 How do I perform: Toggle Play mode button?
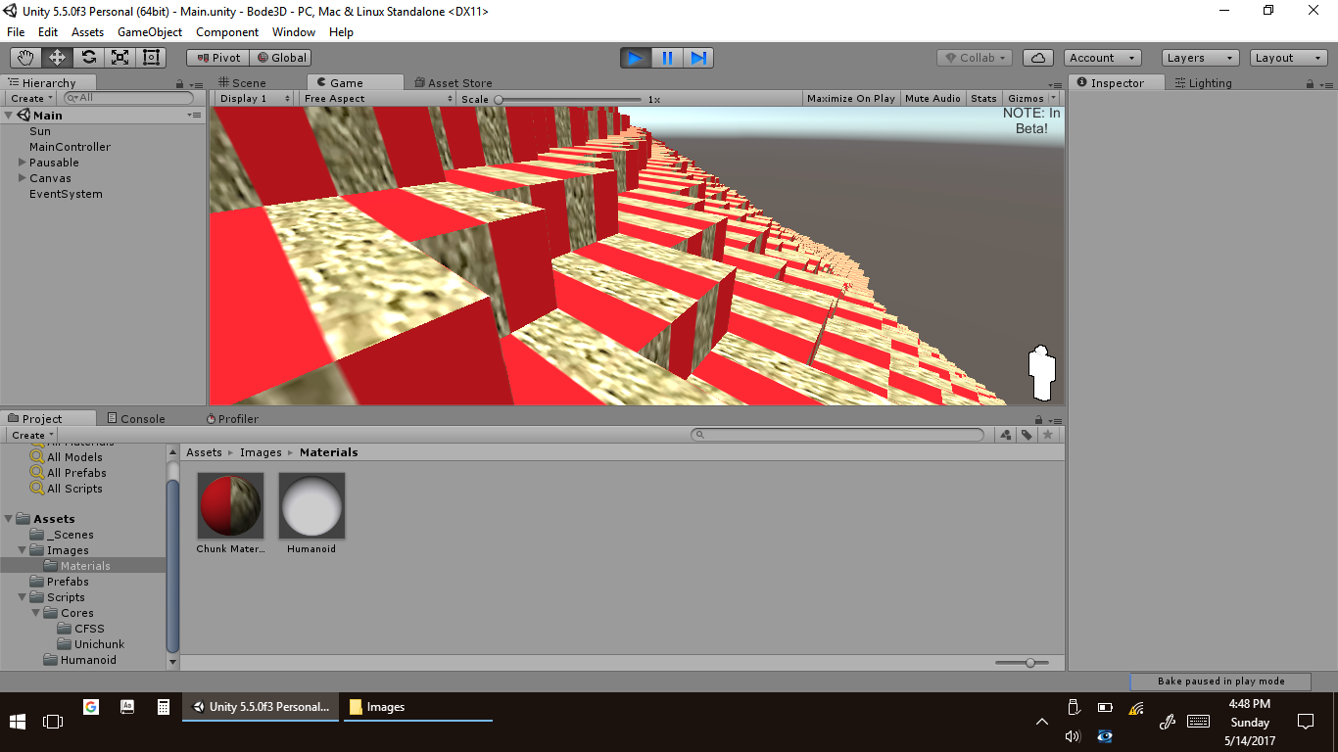[x=636, y=58]
